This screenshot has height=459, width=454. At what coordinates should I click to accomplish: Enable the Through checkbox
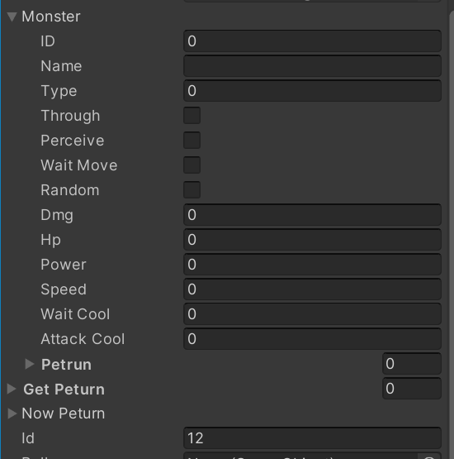(192, 115)
